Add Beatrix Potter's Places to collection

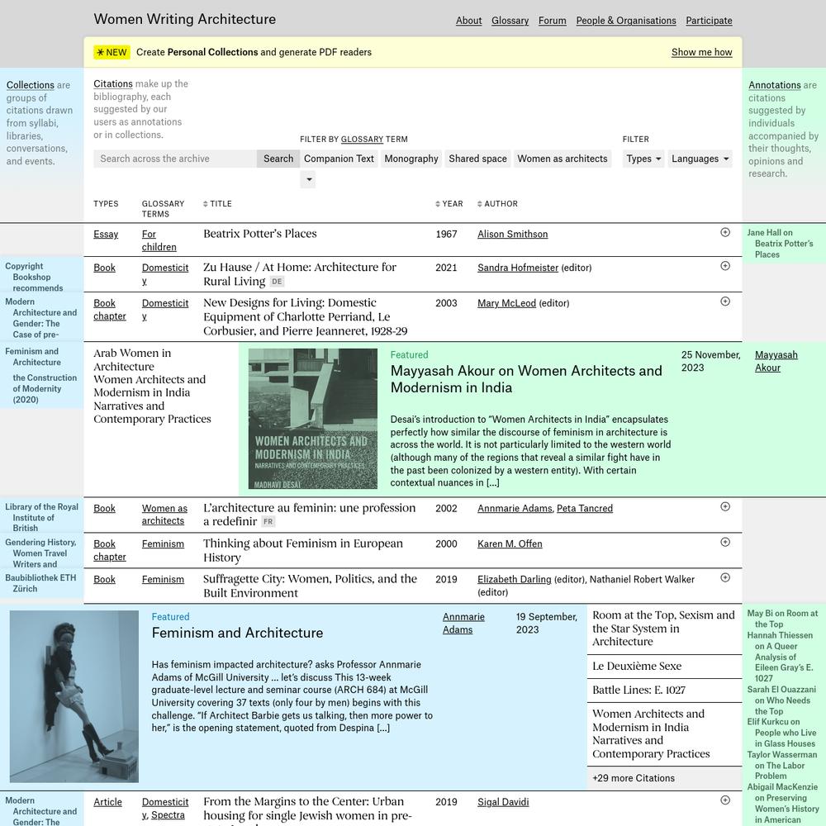point(725,232)
